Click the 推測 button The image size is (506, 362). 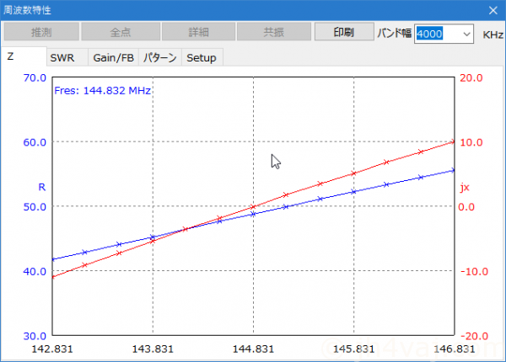coord(41,33)
